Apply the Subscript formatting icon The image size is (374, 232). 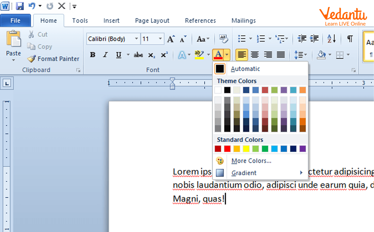[151, 55]
